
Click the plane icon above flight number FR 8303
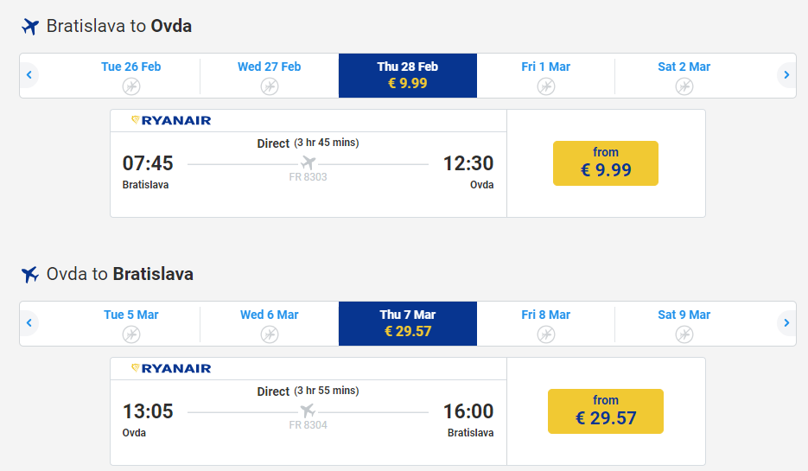click(x=308, y=162)
